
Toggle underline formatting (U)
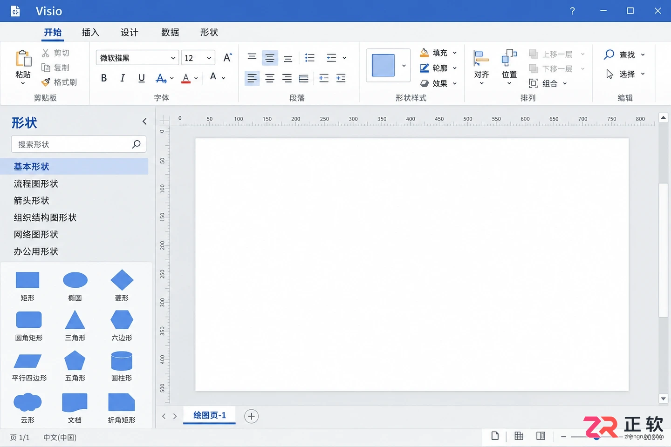[x=142, y=78]
